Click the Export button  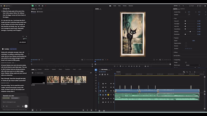(192, 6)
